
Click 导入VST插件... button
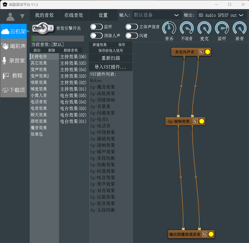(x=111, y=67)
